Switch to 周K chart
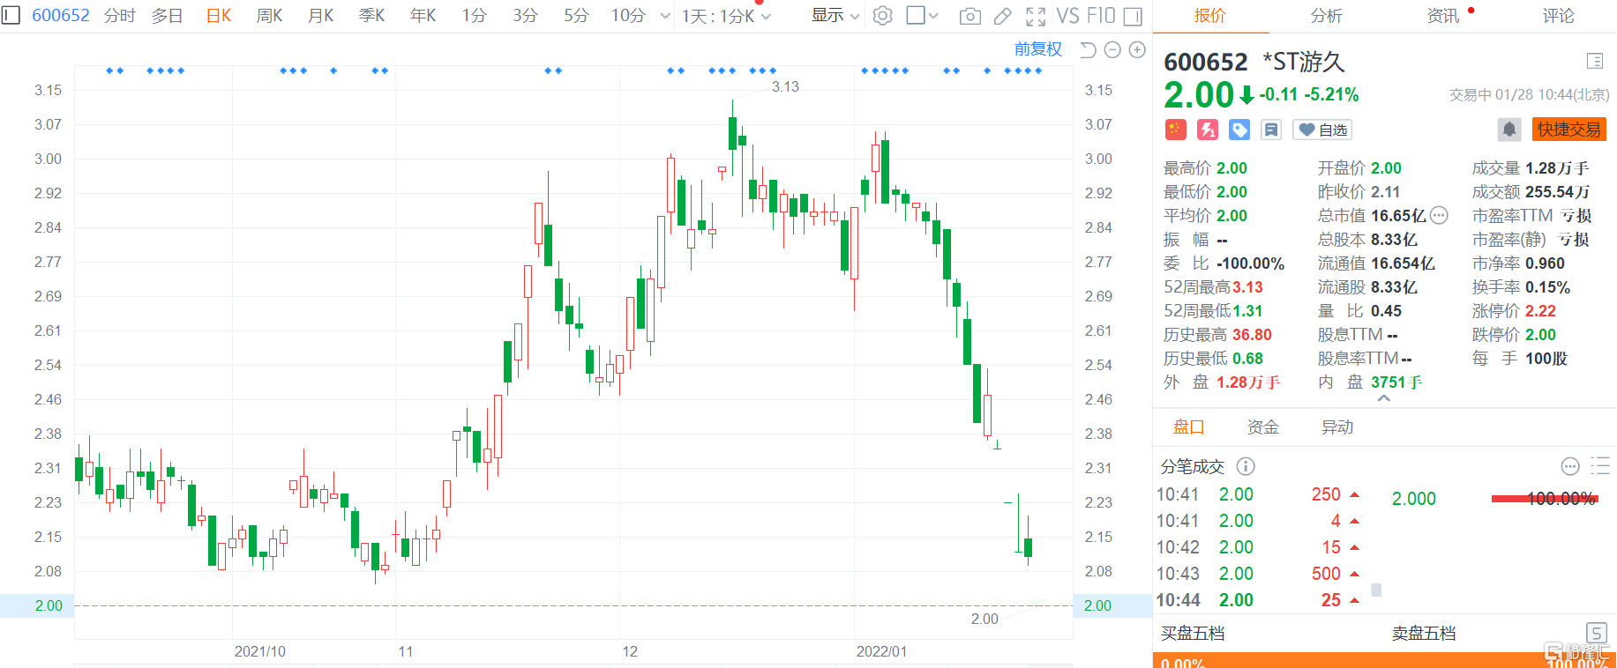1617x668 pixels. tap(269, 16)
